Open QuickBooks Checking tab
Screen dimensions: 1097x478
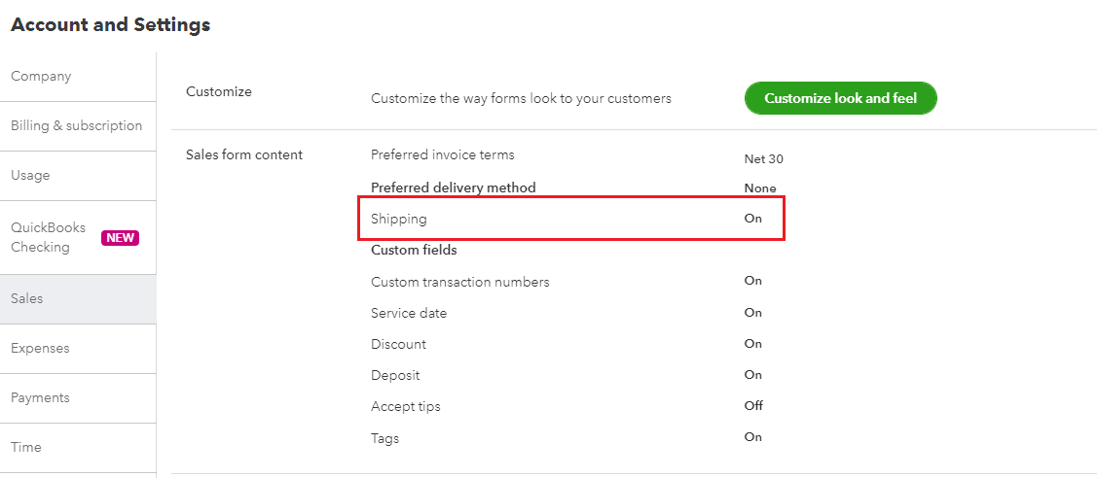pos(48,237)
